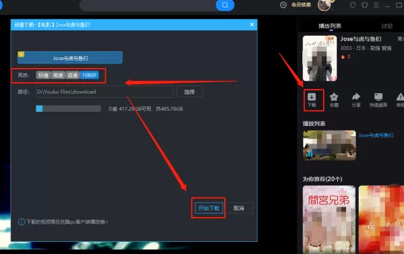404x254 pixels.
Task: Close the 新建下载 dialog with X
Action: 252,24
